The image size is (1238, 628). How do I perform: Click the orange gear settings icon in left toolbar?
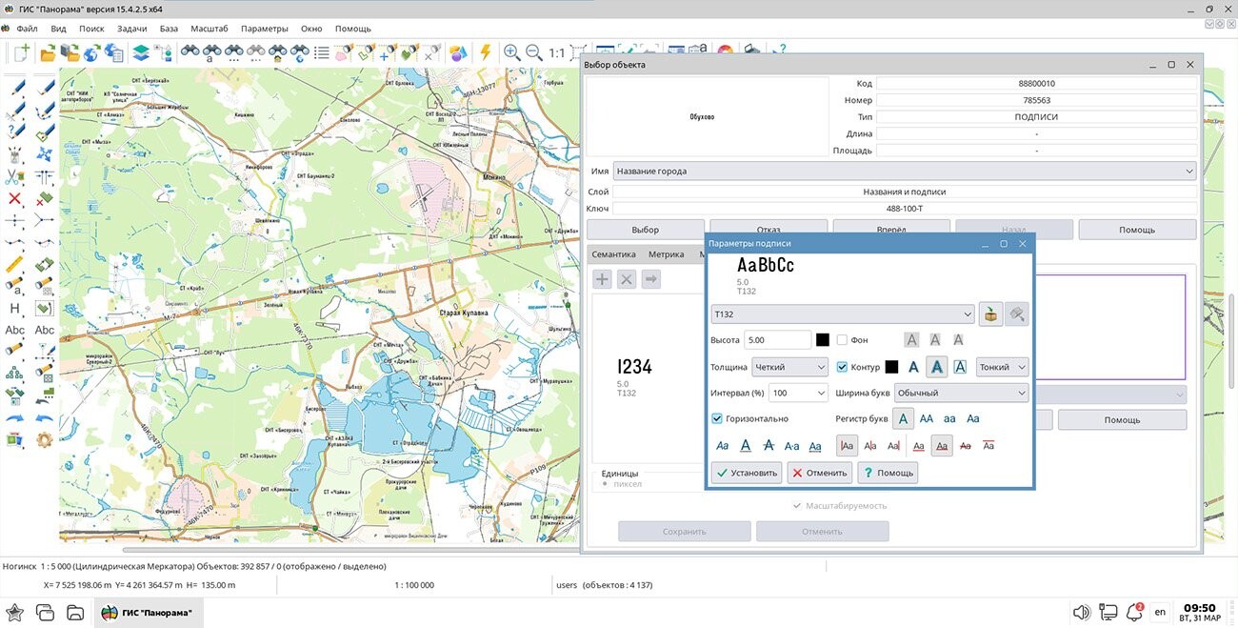point(44,440)
